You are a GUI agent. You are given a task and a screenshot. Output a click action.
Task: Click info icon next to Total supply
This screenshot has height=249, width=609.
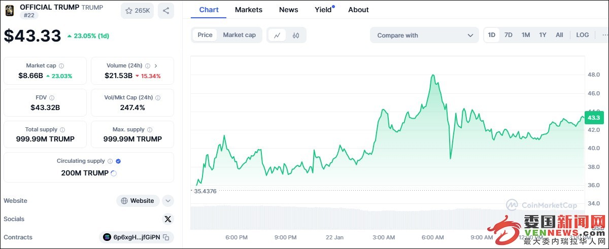[62, 130]
